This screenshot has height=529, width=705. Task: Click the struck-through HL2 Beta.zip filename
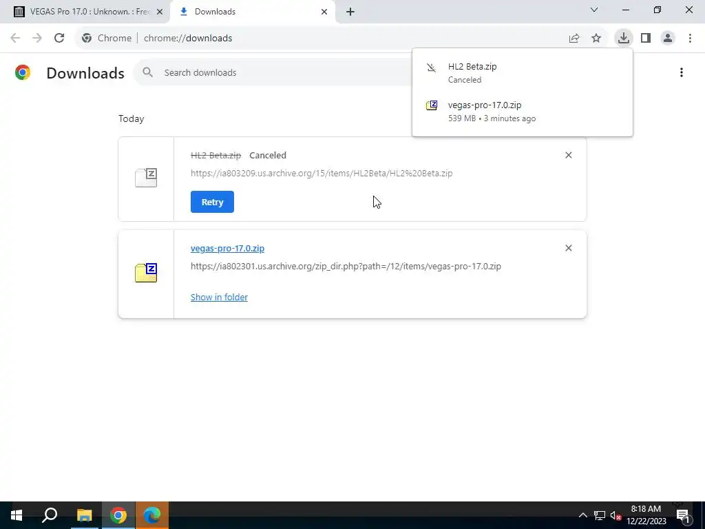coord(215,155)
